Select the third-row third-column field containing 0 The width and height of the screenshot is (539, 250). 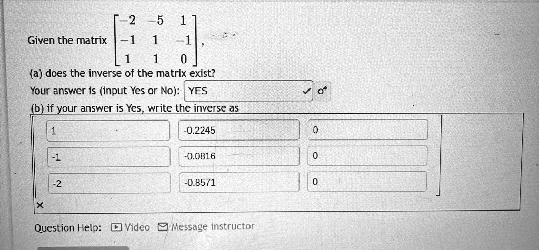click(x=367, y=181)
